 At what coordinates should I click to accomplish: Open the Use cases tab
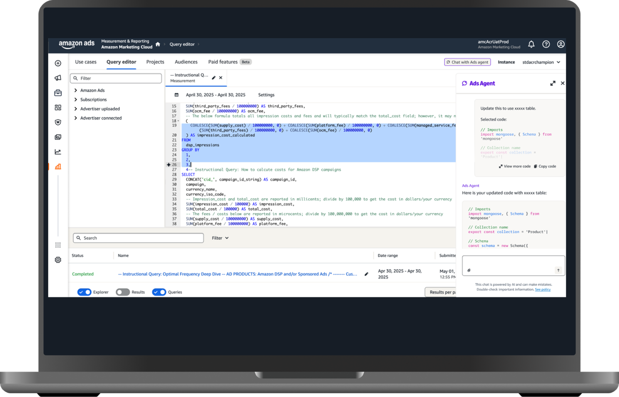point(86,62)
